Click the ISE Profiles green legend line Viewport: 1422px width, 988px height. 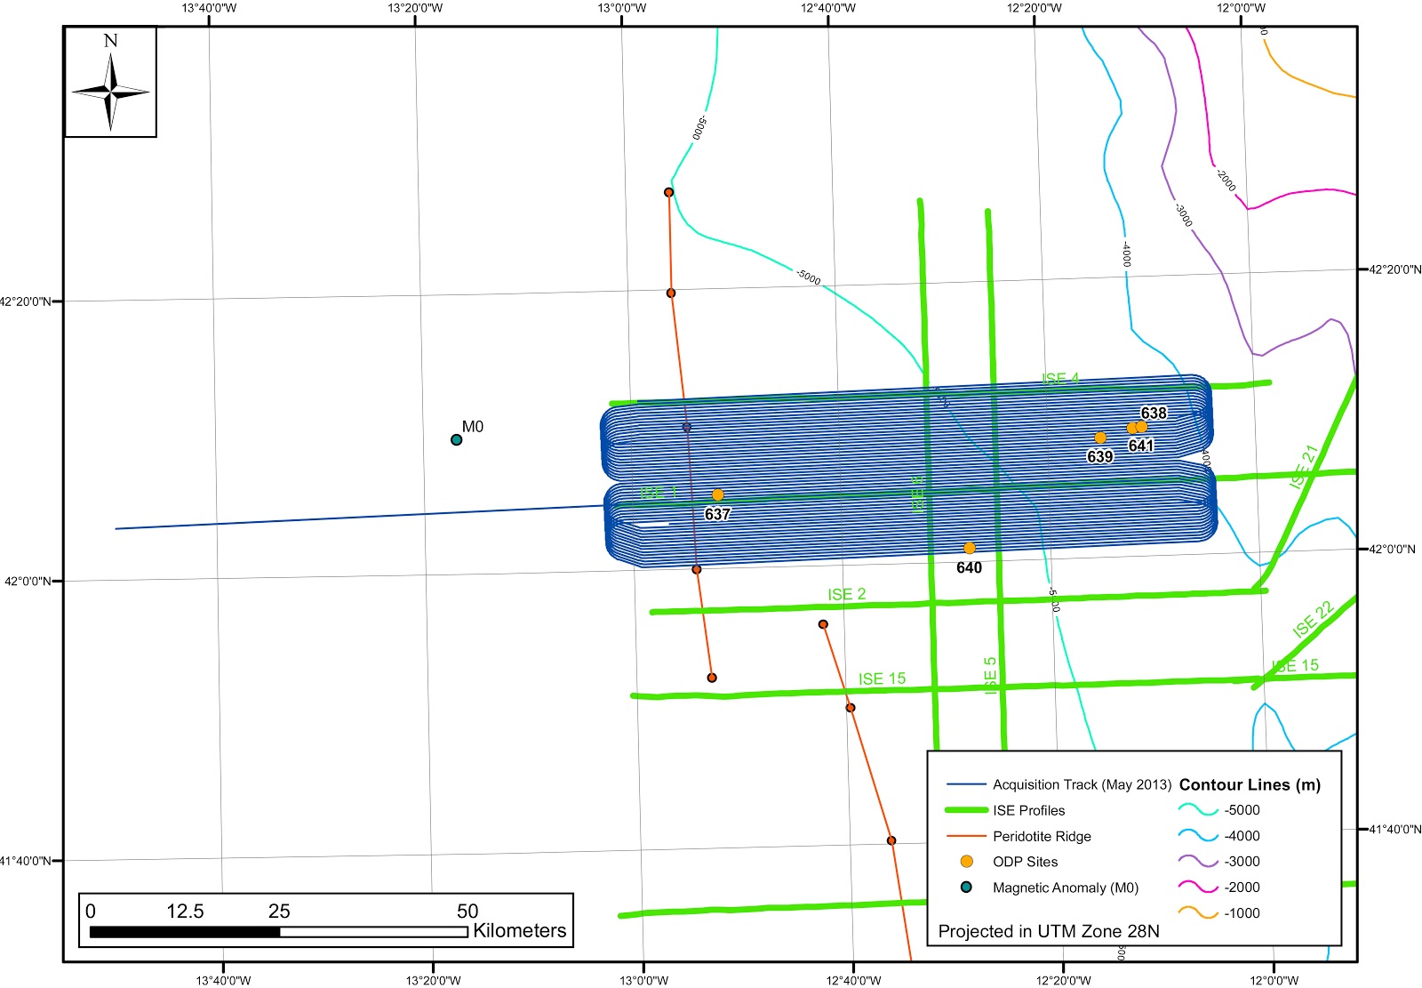click(x=966, y=810)
